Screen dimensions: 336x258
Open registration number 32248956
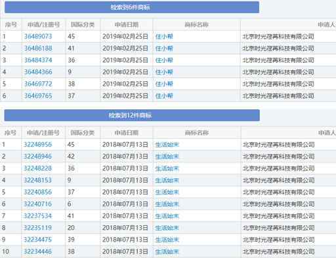(37, 144)
